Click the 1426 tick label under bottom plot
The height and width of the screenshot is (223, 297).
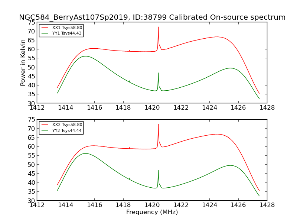pyautogui.click(x=238, y=205)
